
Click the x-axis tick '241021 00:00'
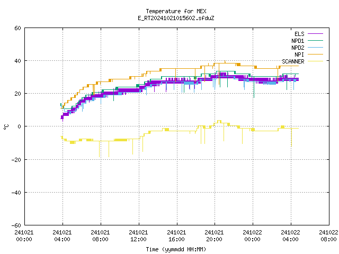24,236
